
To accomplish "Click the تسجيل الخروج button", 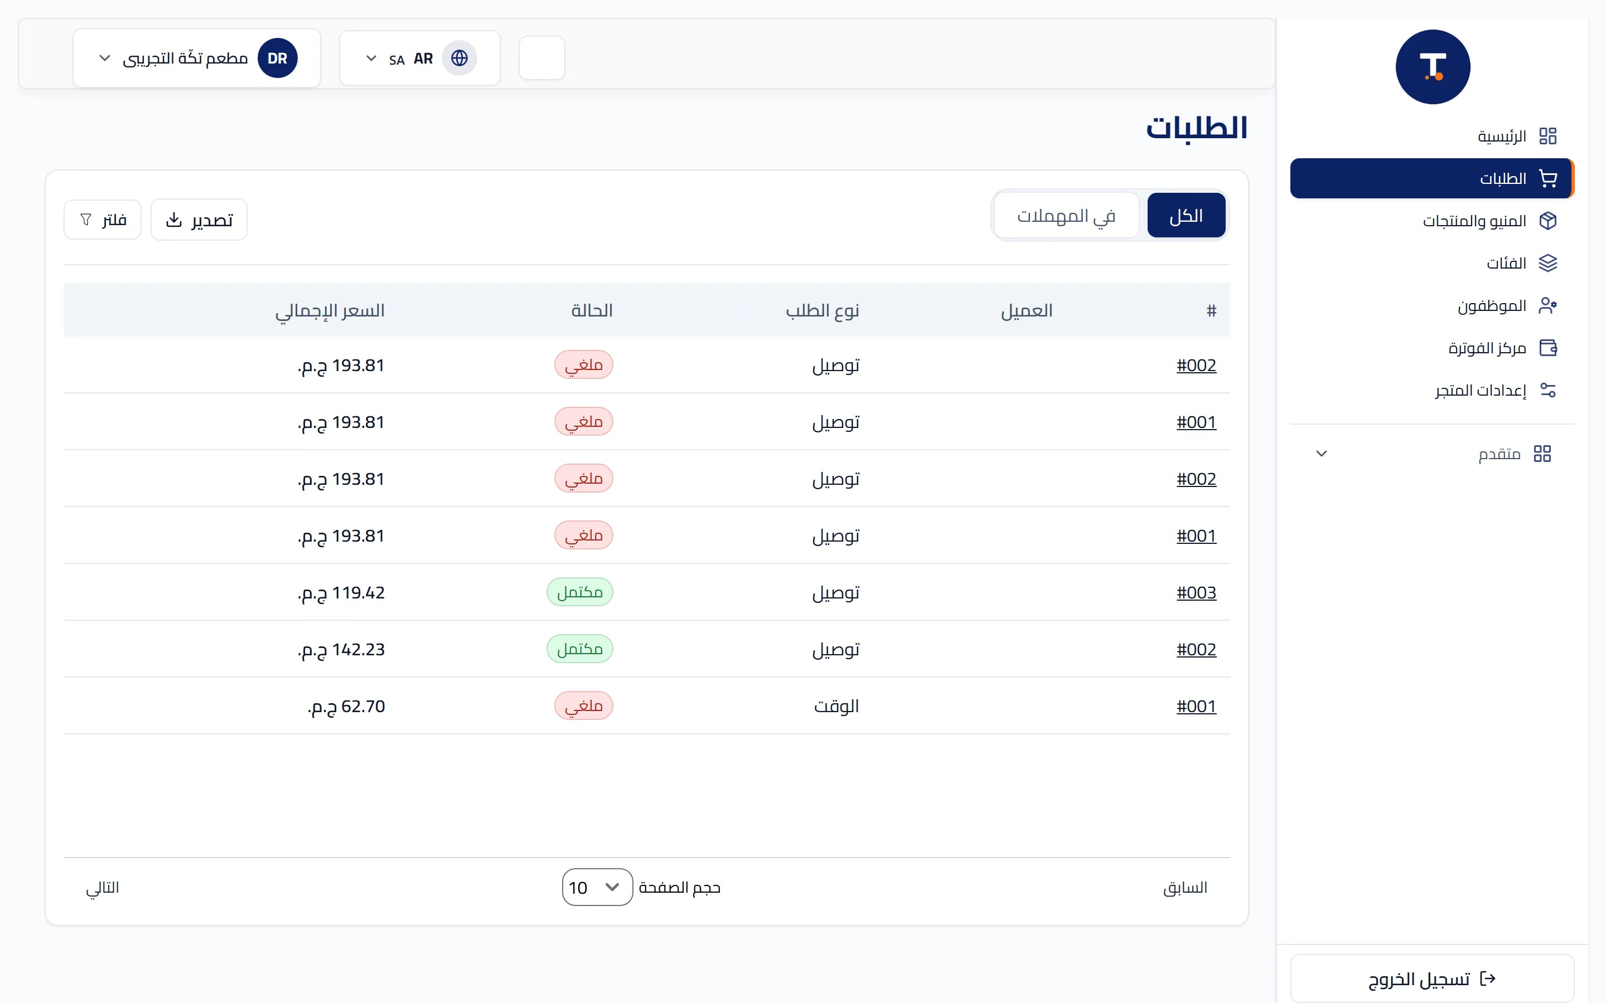I will tap(1432, 978).
